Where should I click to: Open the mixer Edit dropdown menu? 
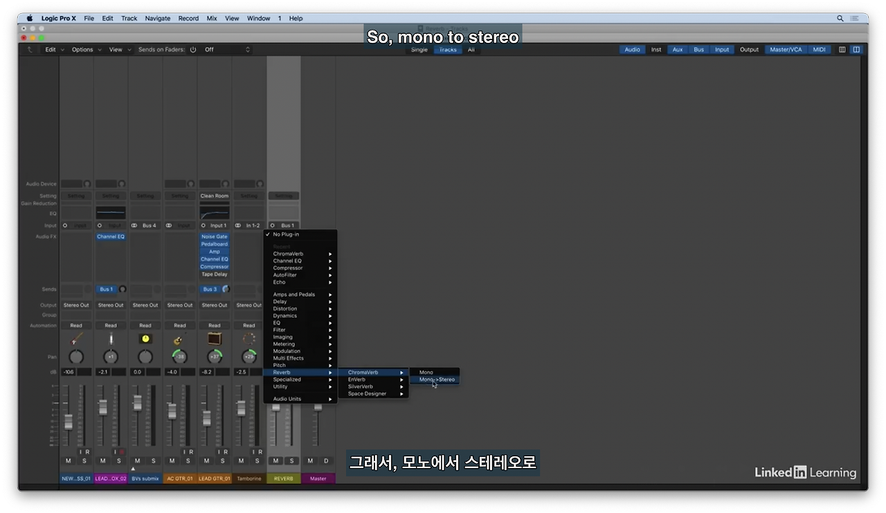tap(55, 50)
